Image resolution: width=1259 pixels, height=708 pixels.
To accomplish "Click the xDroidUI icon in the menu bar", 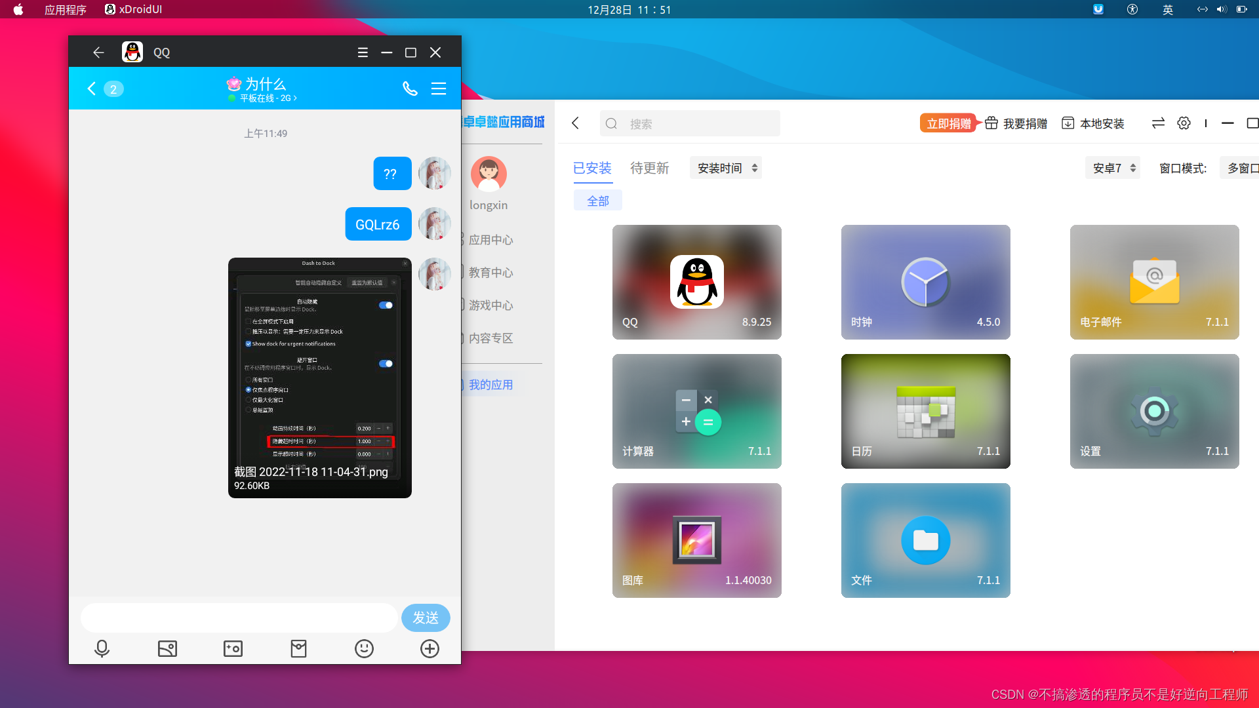I will (x=110, y=9).
